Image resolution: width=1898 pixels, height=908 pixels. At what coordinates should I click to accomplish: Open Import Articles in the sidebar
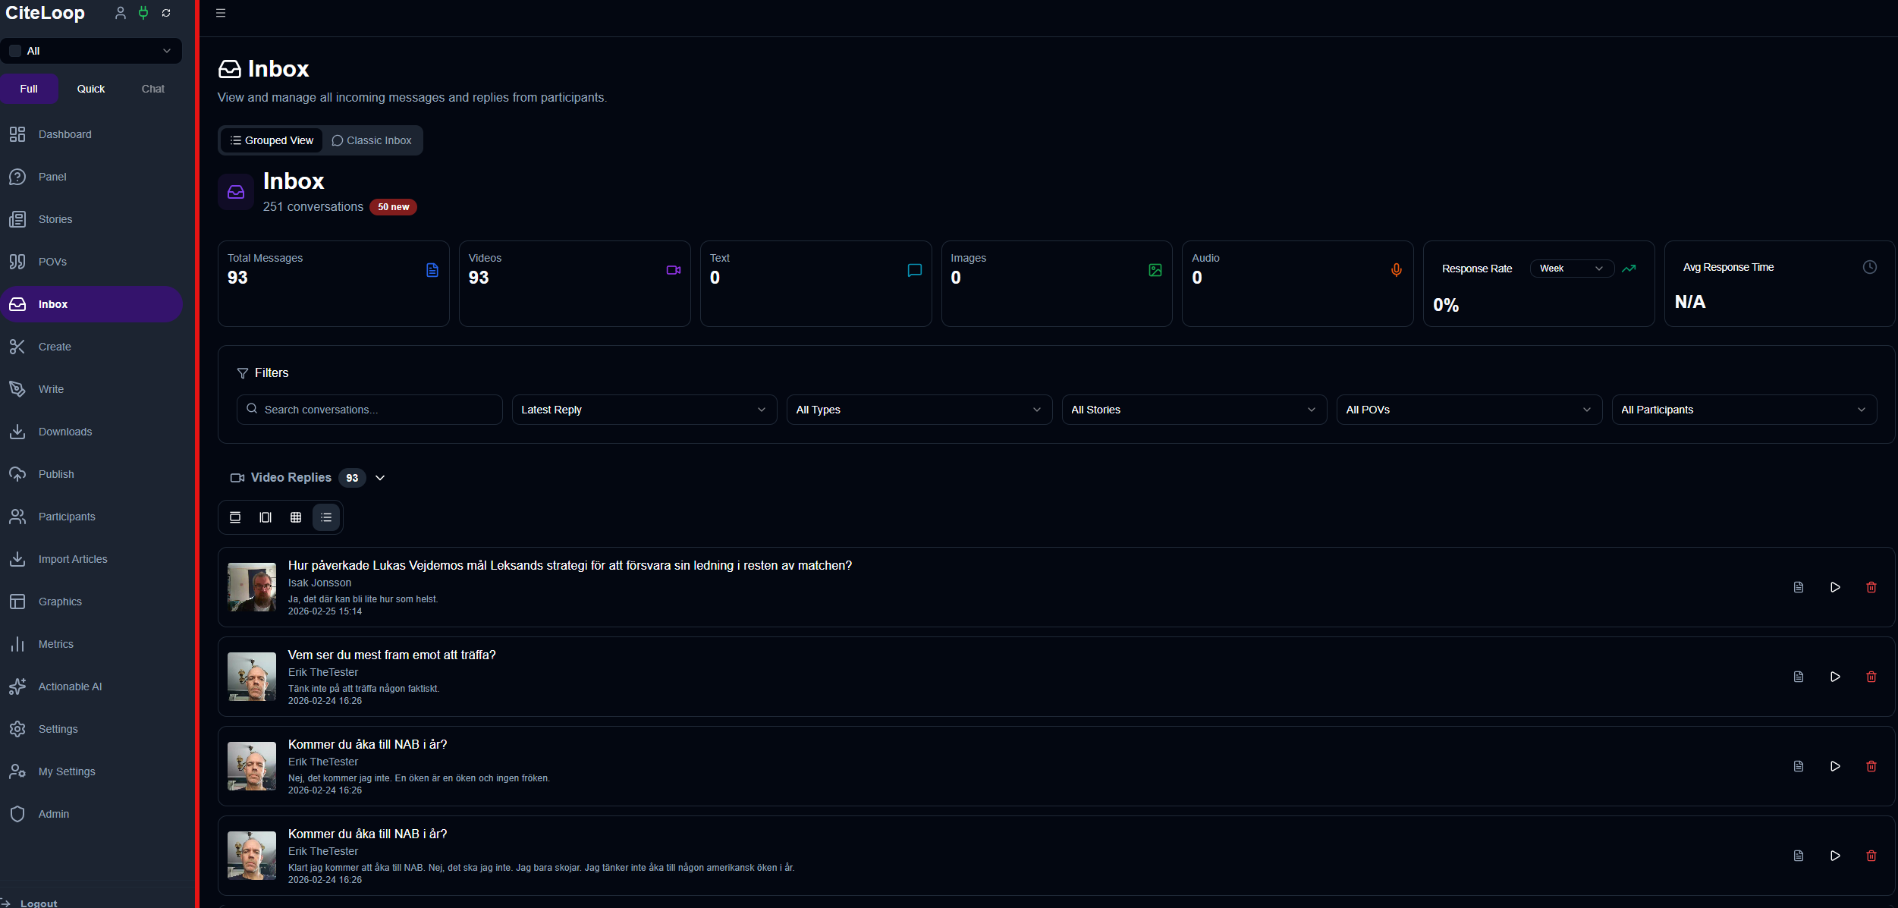(x=91, y=559)
